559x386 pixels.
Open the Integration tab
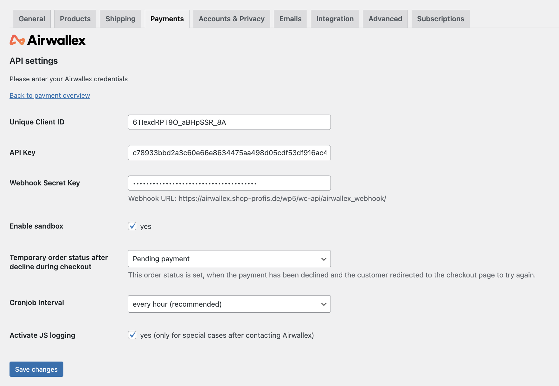(335, 19)
